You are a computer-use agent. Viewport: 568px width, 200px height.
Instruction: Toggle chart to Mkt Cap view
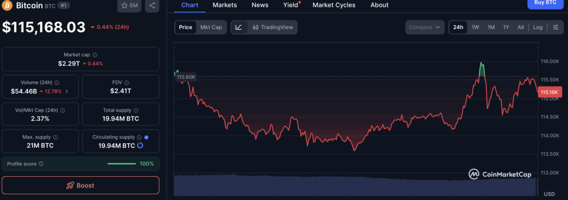[211, 27]
